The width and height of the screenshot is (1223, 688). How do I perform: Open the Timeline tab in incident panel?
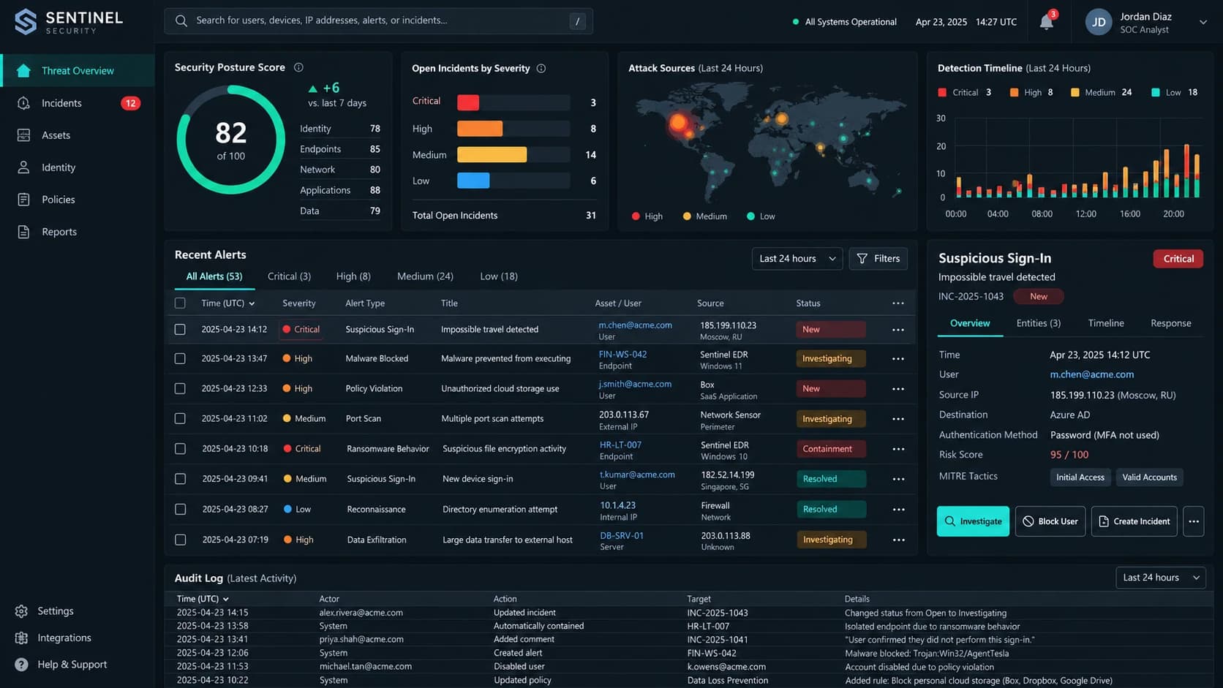coord(1106,323)
